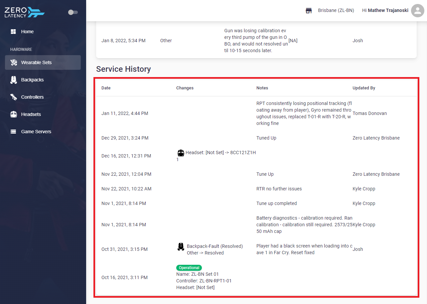Click the RPT positional tracking note
The width and height of the screenshot is (427, 304).
pos(304,113)
